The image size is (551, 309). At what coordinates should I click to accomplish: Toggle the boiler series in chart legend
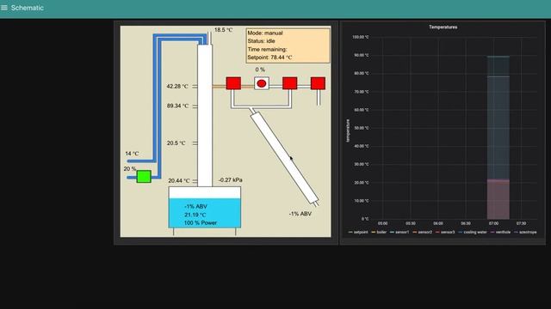[x=379, y=232]
